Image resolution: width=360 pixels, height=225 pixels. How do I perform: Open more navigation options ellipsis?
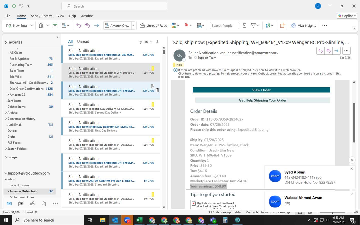[x=55, y=204]
